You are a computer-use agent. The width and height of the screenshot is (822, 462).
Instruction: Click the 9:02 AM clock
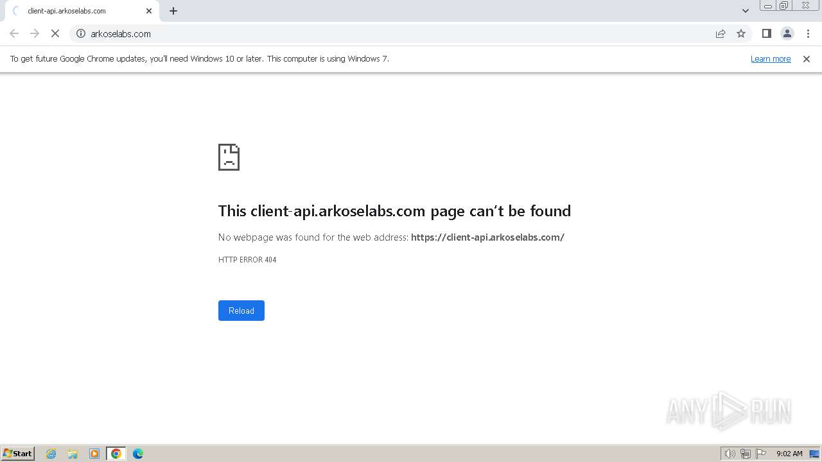789,454
